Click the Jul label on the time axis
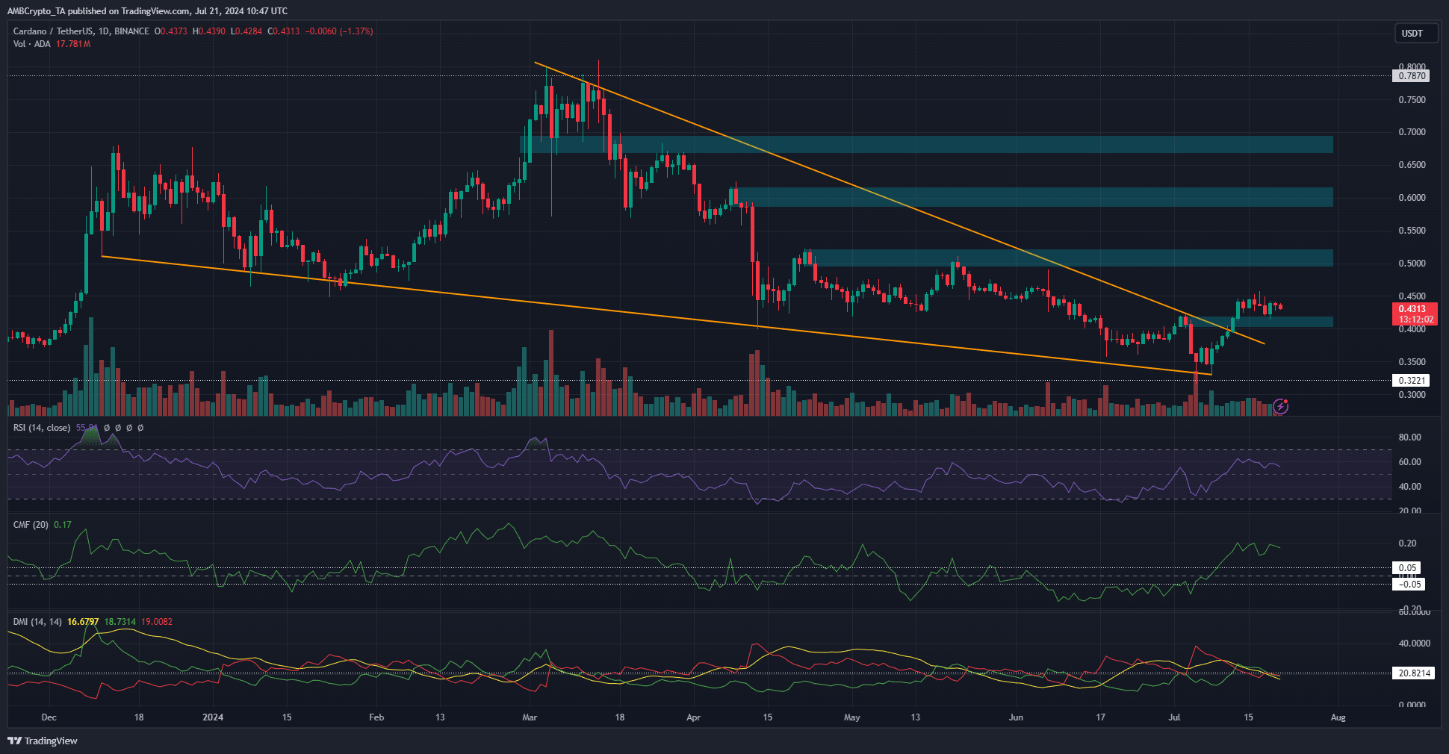1449x754 pixels. click(x=1175, y=717)
